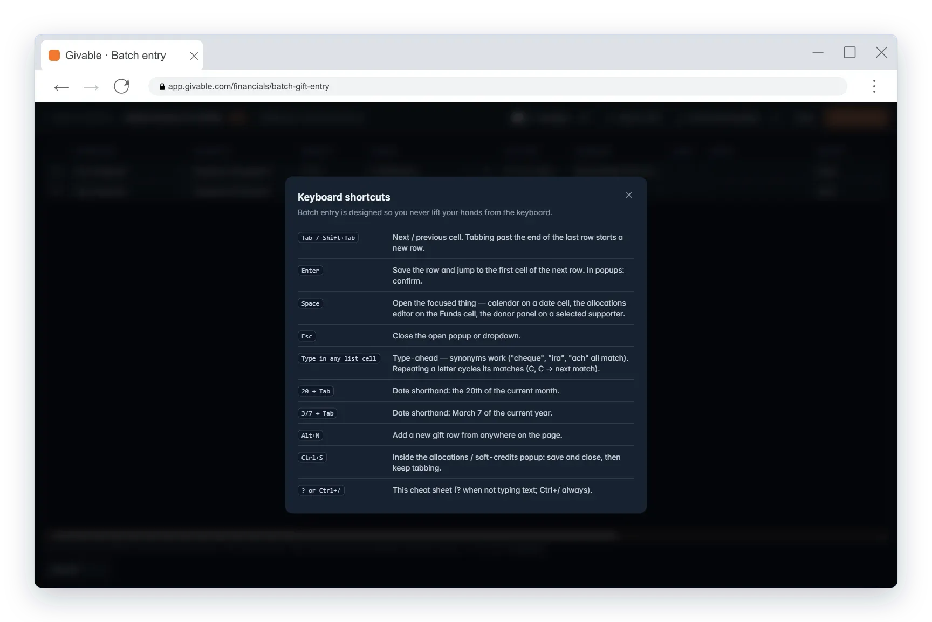Image resolution: width=932 pixels, height=622 pixels.
Task: Click the Space key badge
Action: 310,303
